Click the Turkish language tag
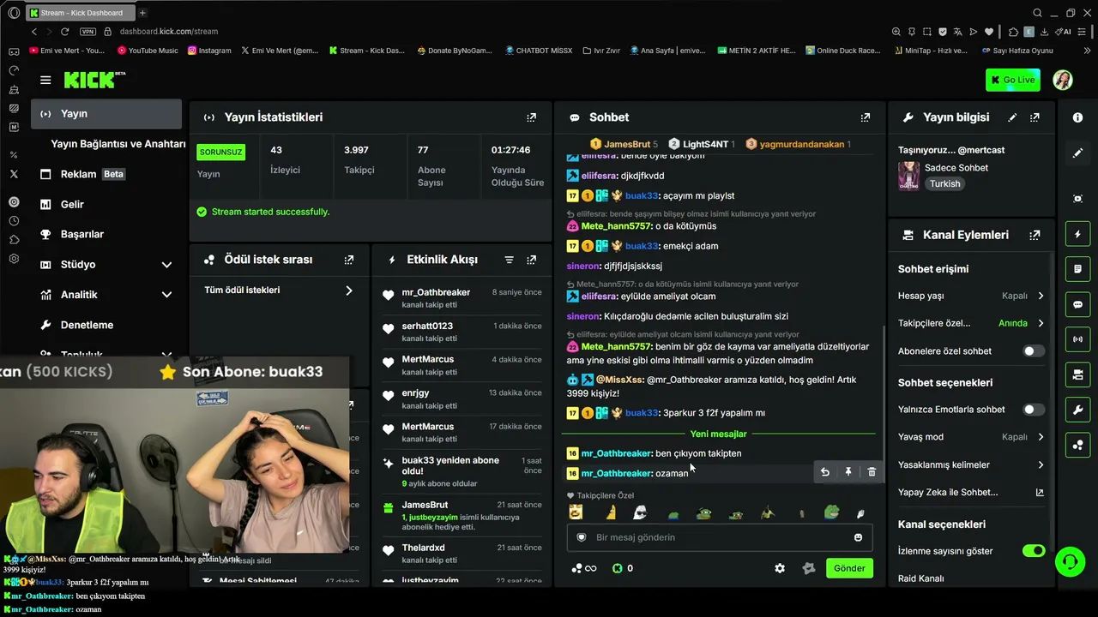1098x617 pixels. coord(945,184)
